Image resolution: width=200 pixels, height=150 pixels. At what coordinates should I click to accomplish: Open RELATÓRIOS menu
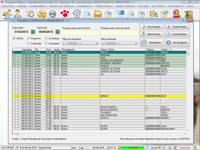(x=158, y=6)
